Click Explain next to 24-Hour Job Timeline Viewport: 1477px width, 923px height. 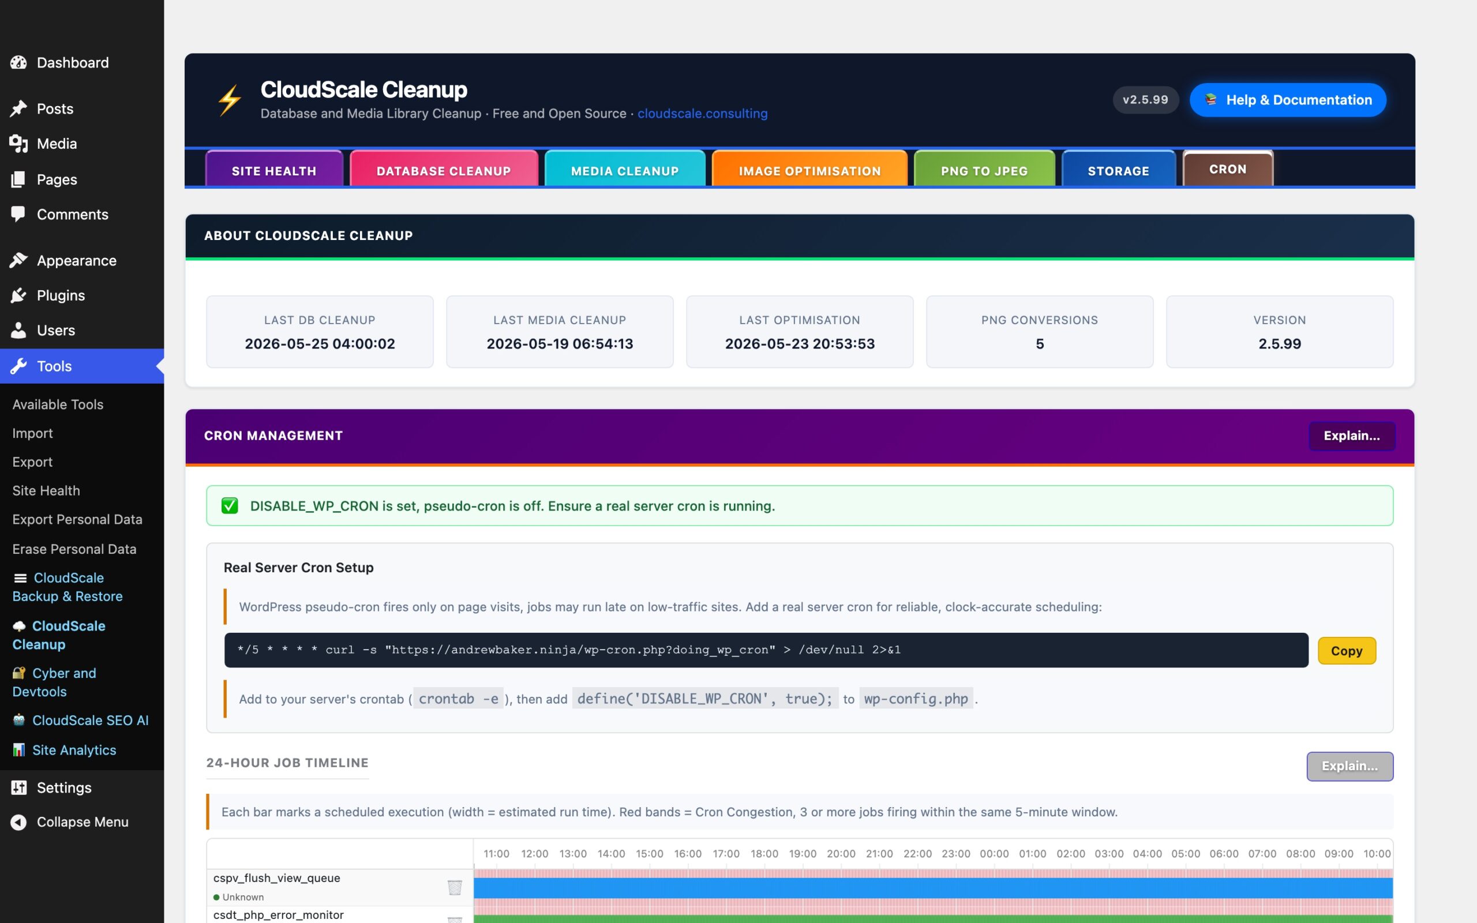click(x=1350, y=766)
